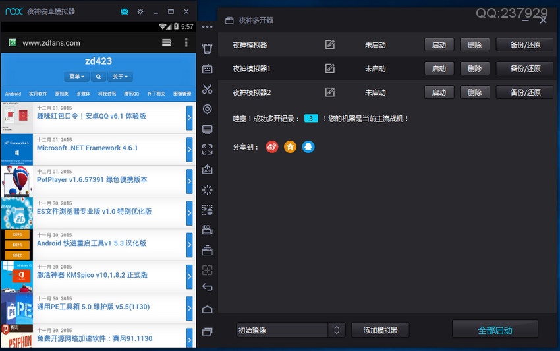The height and width of the screenshot is (351, 560).
Task: Start 夜神模拟器1 with its 启动 button
Action: (439, 69)
